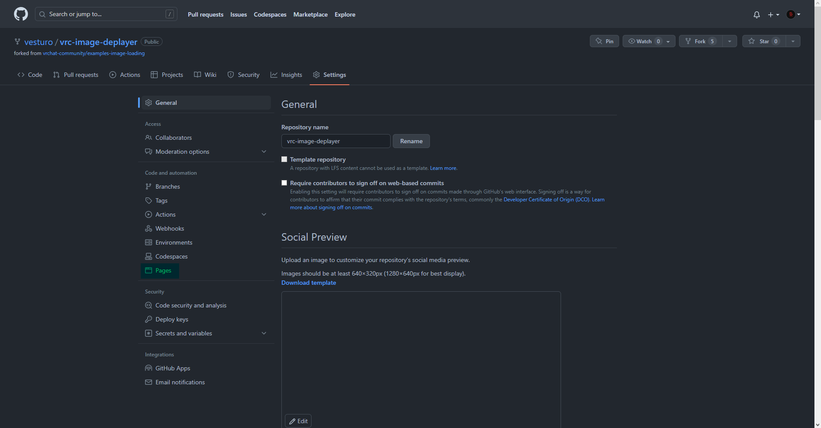Open Environments settings
Image resolution: width=821 pixels, height=428 pixels.
coord(206,242)
